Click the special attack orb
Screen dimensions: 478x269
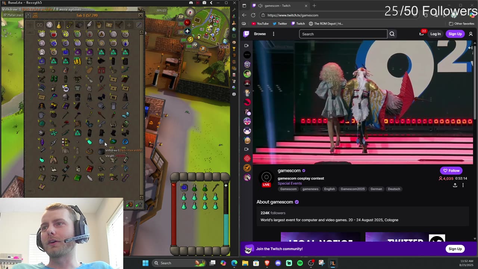click(195, 45)
